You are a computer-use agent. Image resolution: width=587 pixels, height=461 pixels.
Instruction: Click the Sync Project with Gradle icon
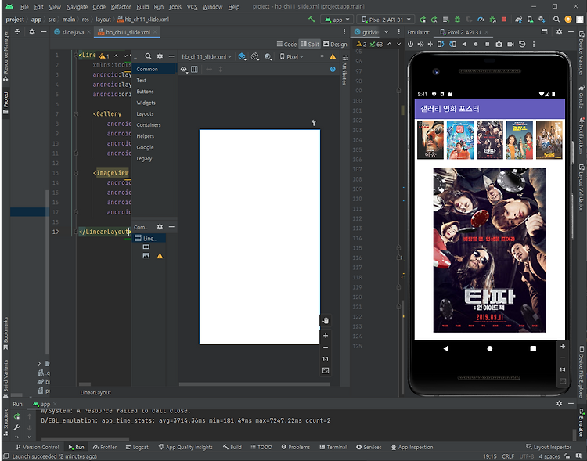[518, 20]
